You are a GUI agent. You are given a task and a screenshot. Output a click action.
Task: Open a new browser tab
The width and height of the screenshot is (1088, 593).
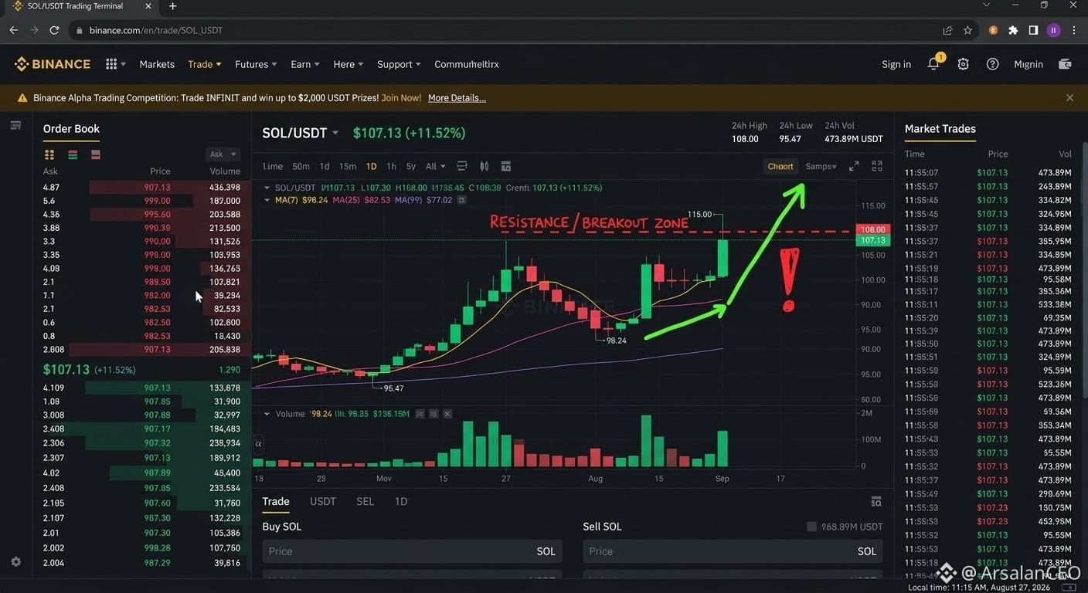[172, 6]
